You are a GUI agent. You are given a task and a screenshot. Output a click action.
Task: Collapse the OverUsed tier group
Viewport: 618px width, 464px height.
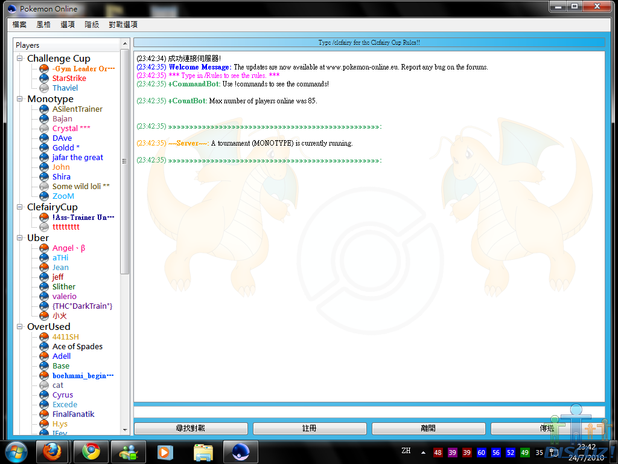(20, 326)
